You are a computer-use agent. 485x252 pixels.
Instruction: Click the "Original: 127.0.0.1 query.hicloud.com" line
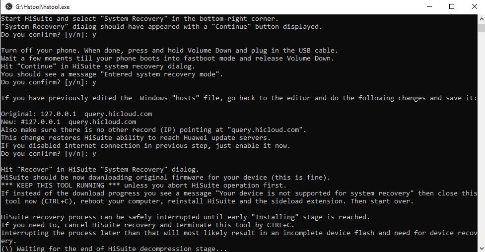pyautogui.click(x=76, y=114)
